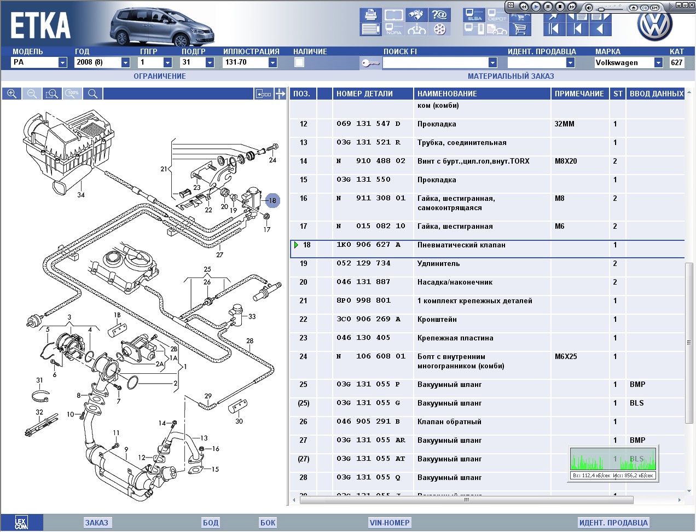This screenshot has height=532, width=696.
Task: Mute sound in the media player widget
Action: [589, 8]
